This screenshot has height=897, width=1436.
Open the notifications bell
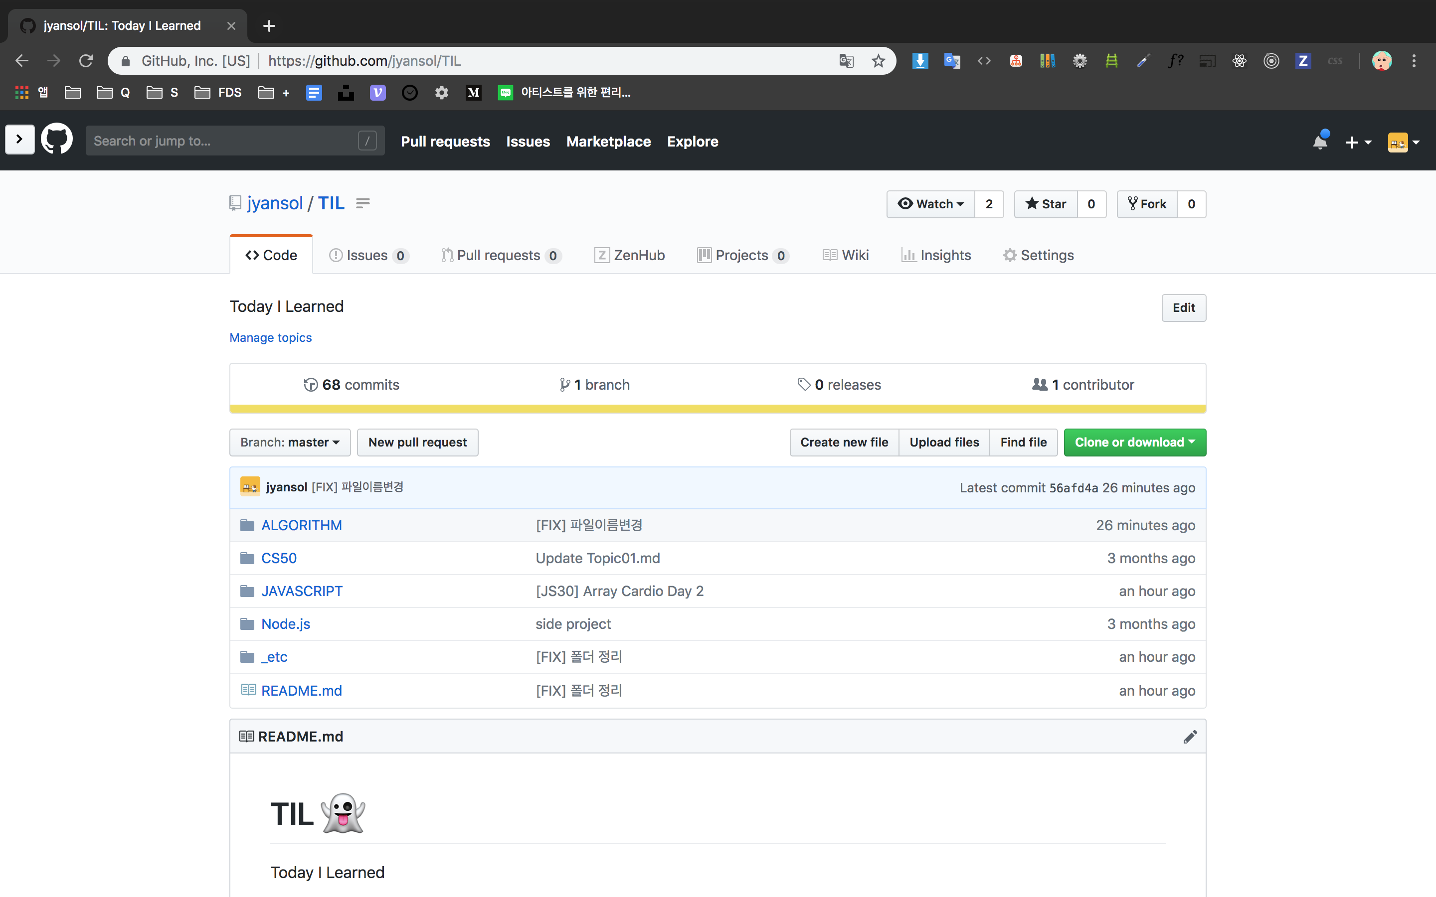(1320, 141)
